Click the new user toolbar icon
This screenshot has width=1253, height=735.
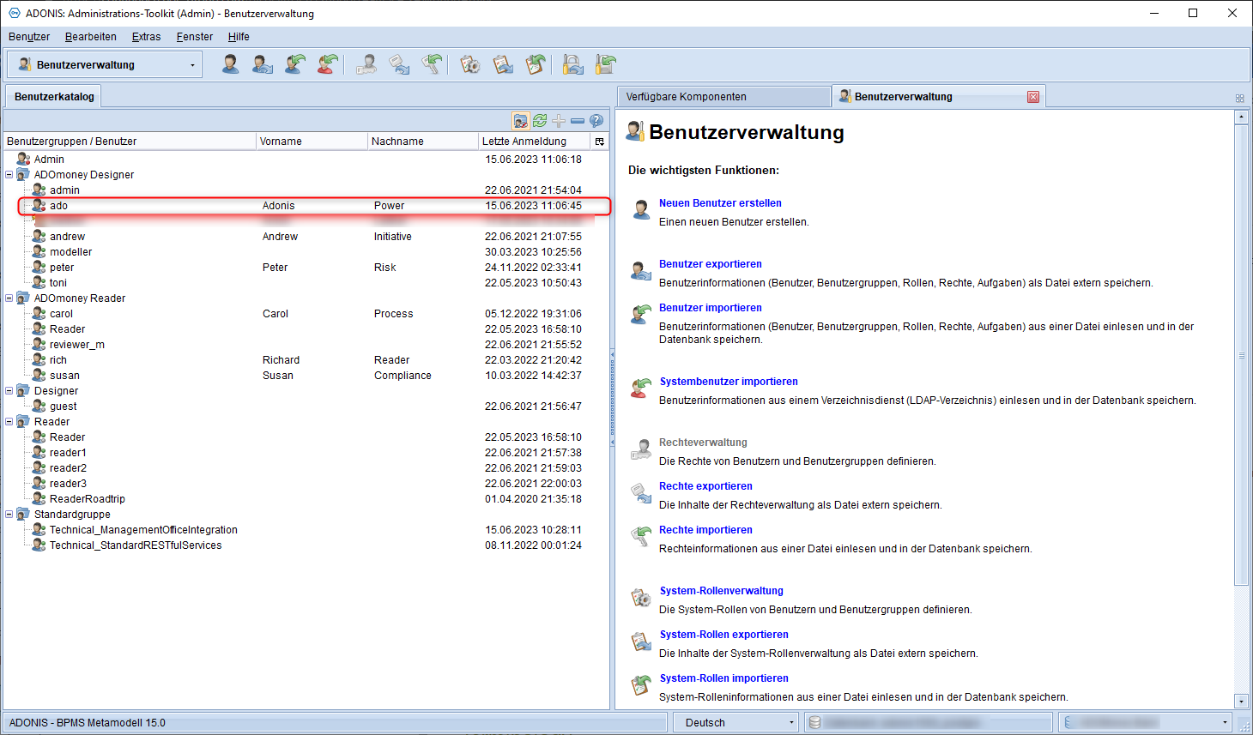tap(230, 64)
